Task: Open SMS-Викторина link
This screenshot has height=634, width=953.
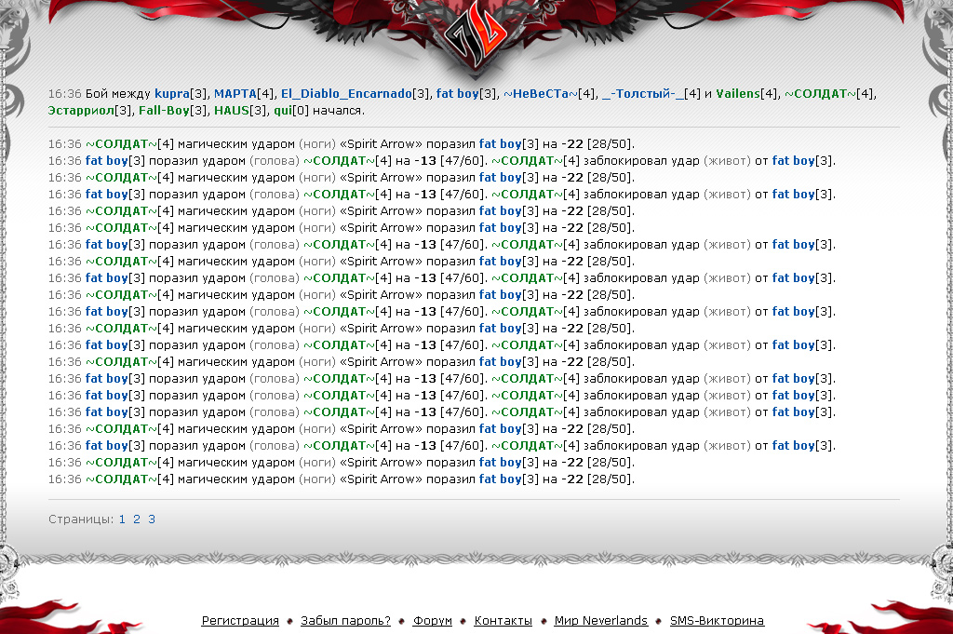Action: 718,621
